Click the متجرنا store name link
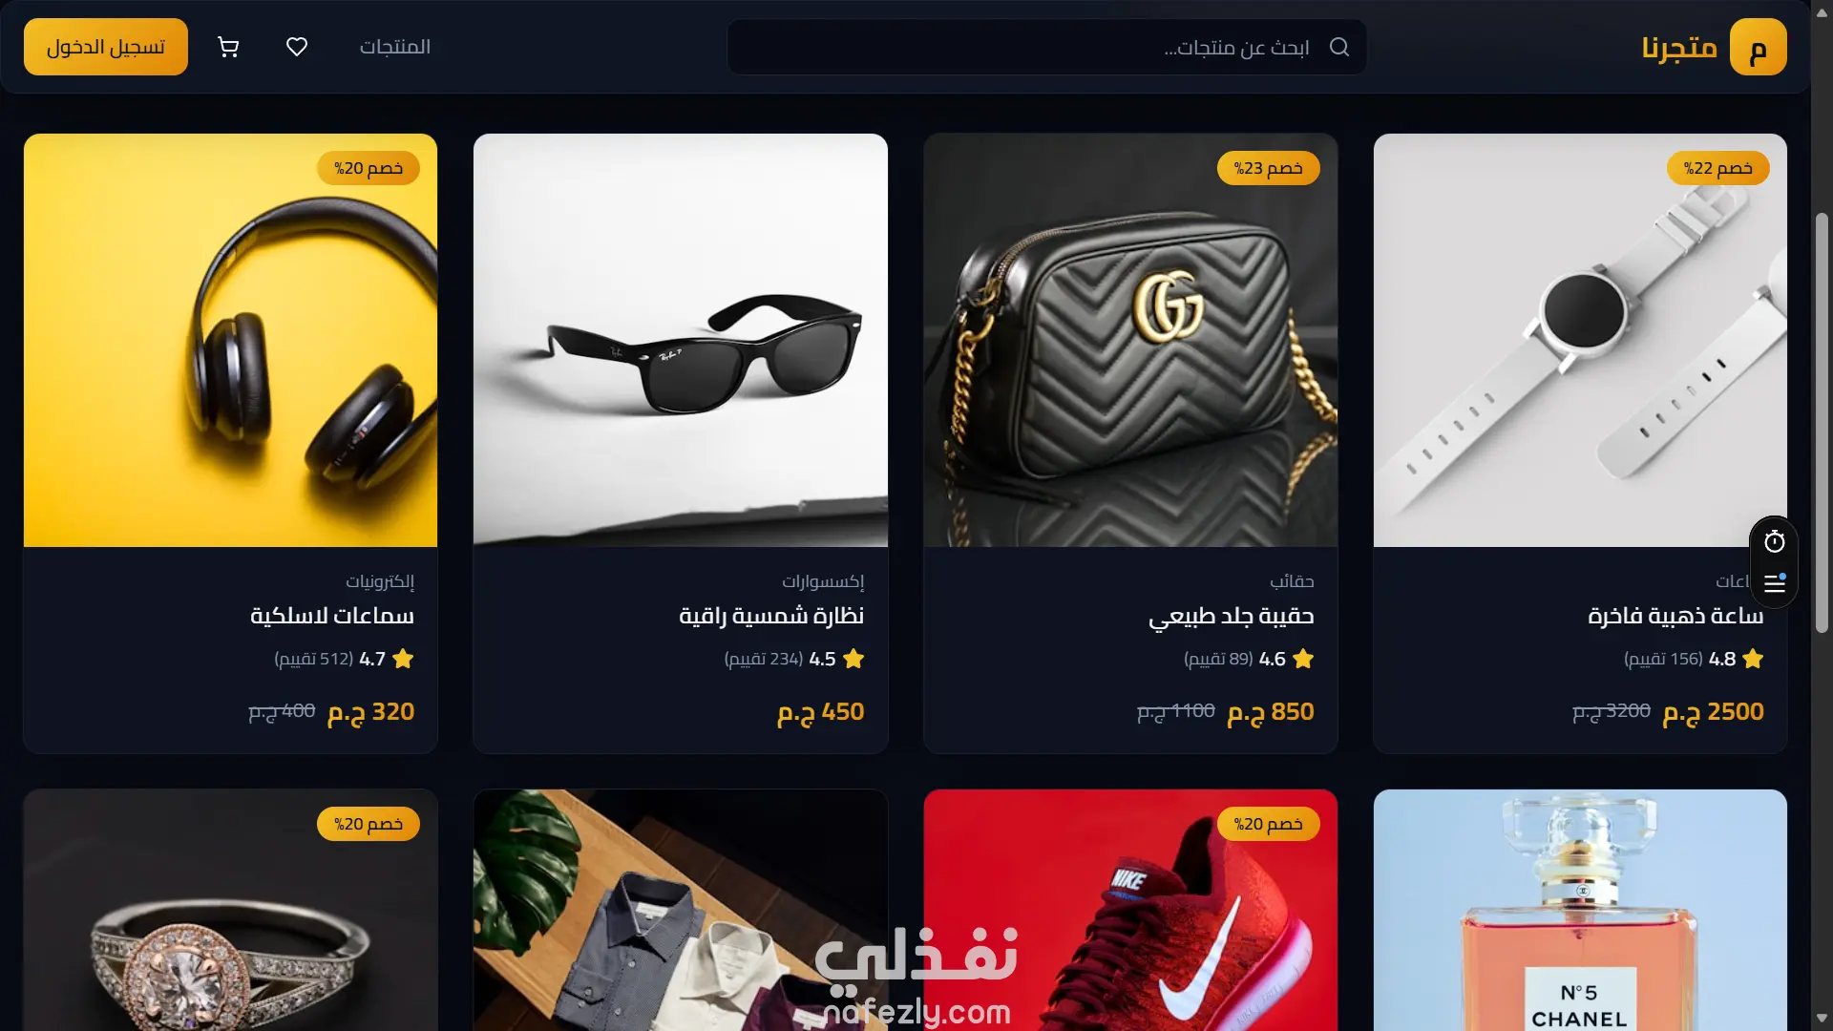The image size is (1833, 1031). click(x=1678, y=47)
